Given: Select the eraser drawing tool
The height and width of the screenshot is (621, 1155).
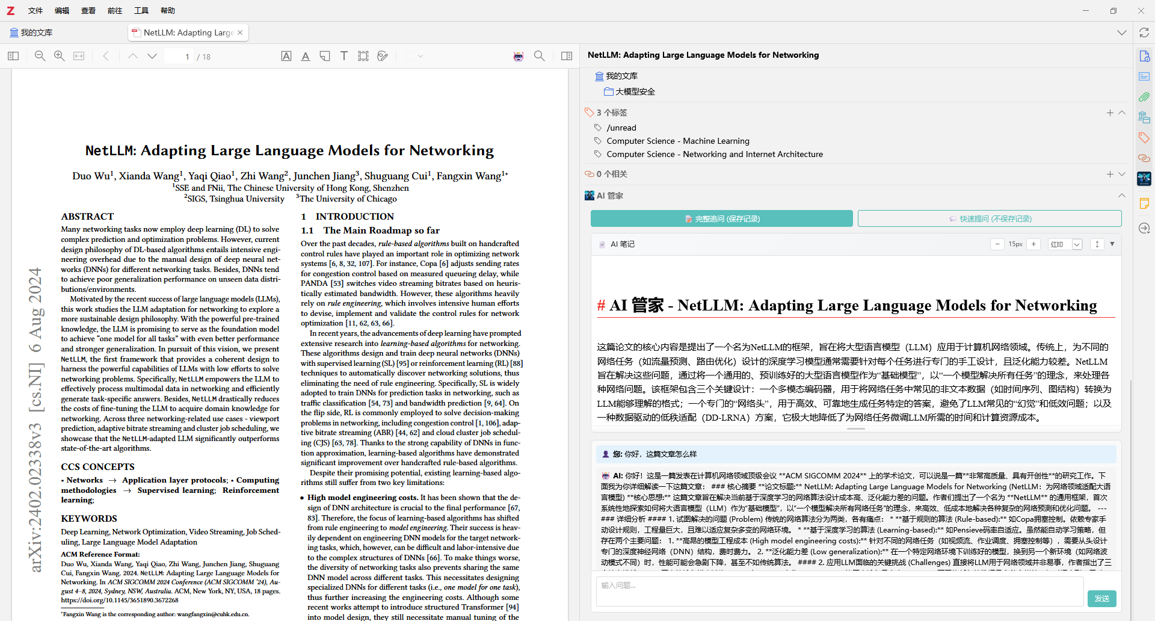Looking at the screenshot, I should click(383, 56).
